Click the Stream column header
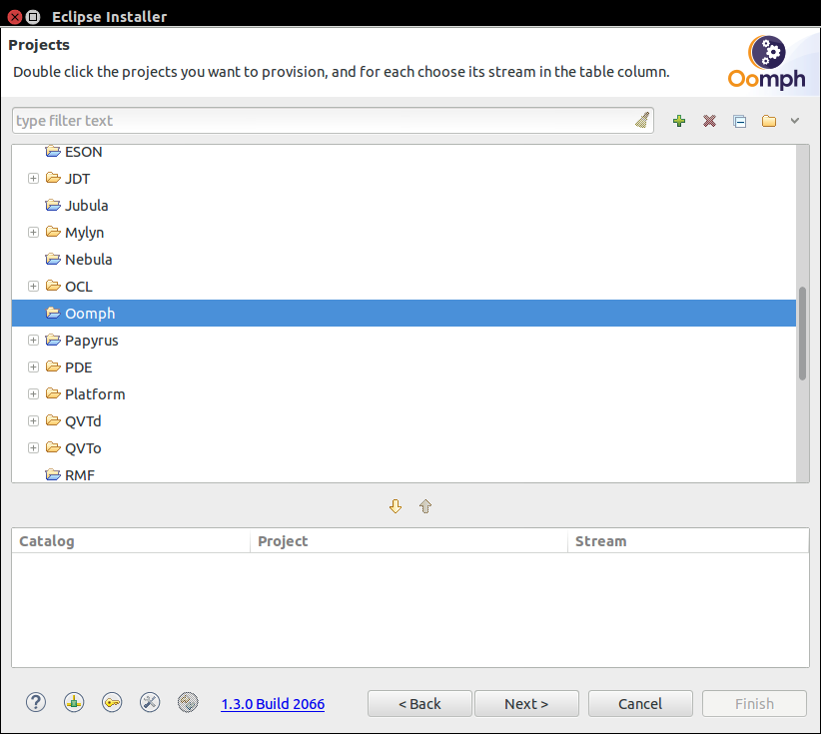821x734 pixels. pos(688,541)
